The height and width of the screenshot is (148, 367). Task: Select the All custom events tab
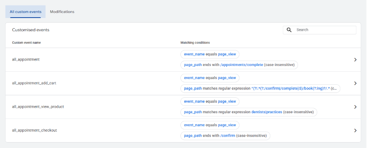[25, 12]
